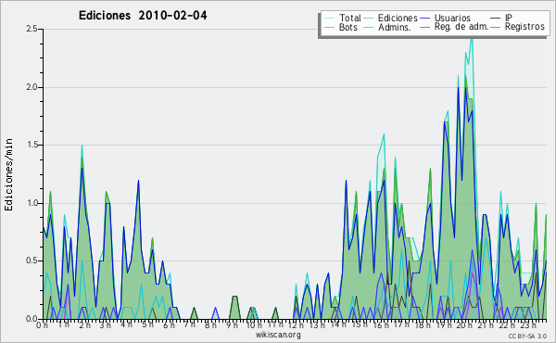Click the 'Ediciones/min' y-axis label
Viewport: 556px width, 343px height.
pyautogui.click(x=8, y=174)
